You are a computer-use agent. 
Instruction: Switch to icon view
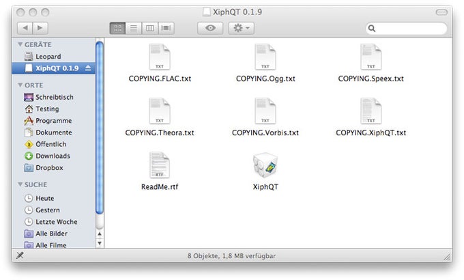(x=117, y=28)
